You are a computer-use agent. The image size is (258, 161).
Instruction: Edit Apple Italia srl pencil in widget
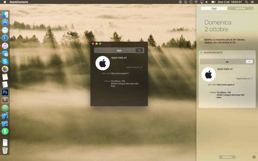252,79
